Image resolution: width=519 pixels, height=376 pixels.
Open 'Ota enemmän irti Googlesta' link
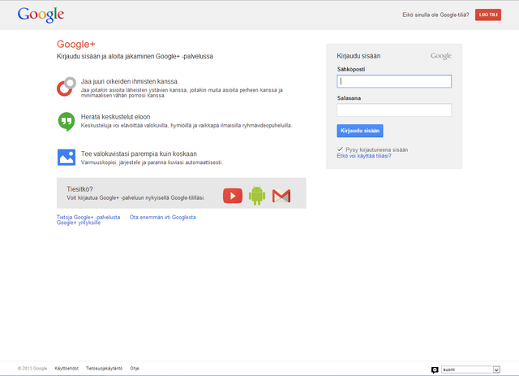tap(162, 217)
